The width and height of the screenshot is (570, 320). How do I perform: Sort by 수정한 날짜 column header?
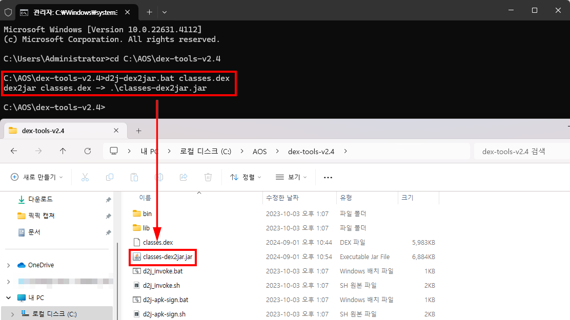(282, 198)
